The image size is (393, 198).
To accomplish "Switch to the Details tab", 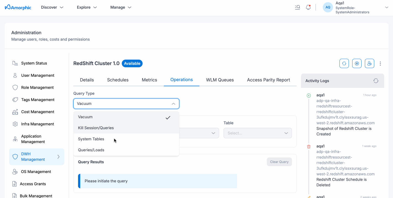I will pyautogui.click(x=87, y=80).
